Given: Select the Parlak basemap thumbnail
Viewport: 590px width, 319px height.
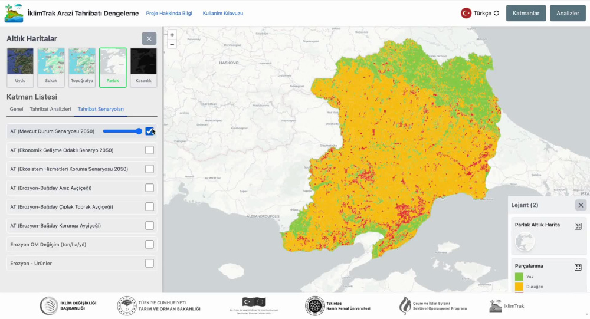Looking at the screenshot, I should (x=113, y=67).
